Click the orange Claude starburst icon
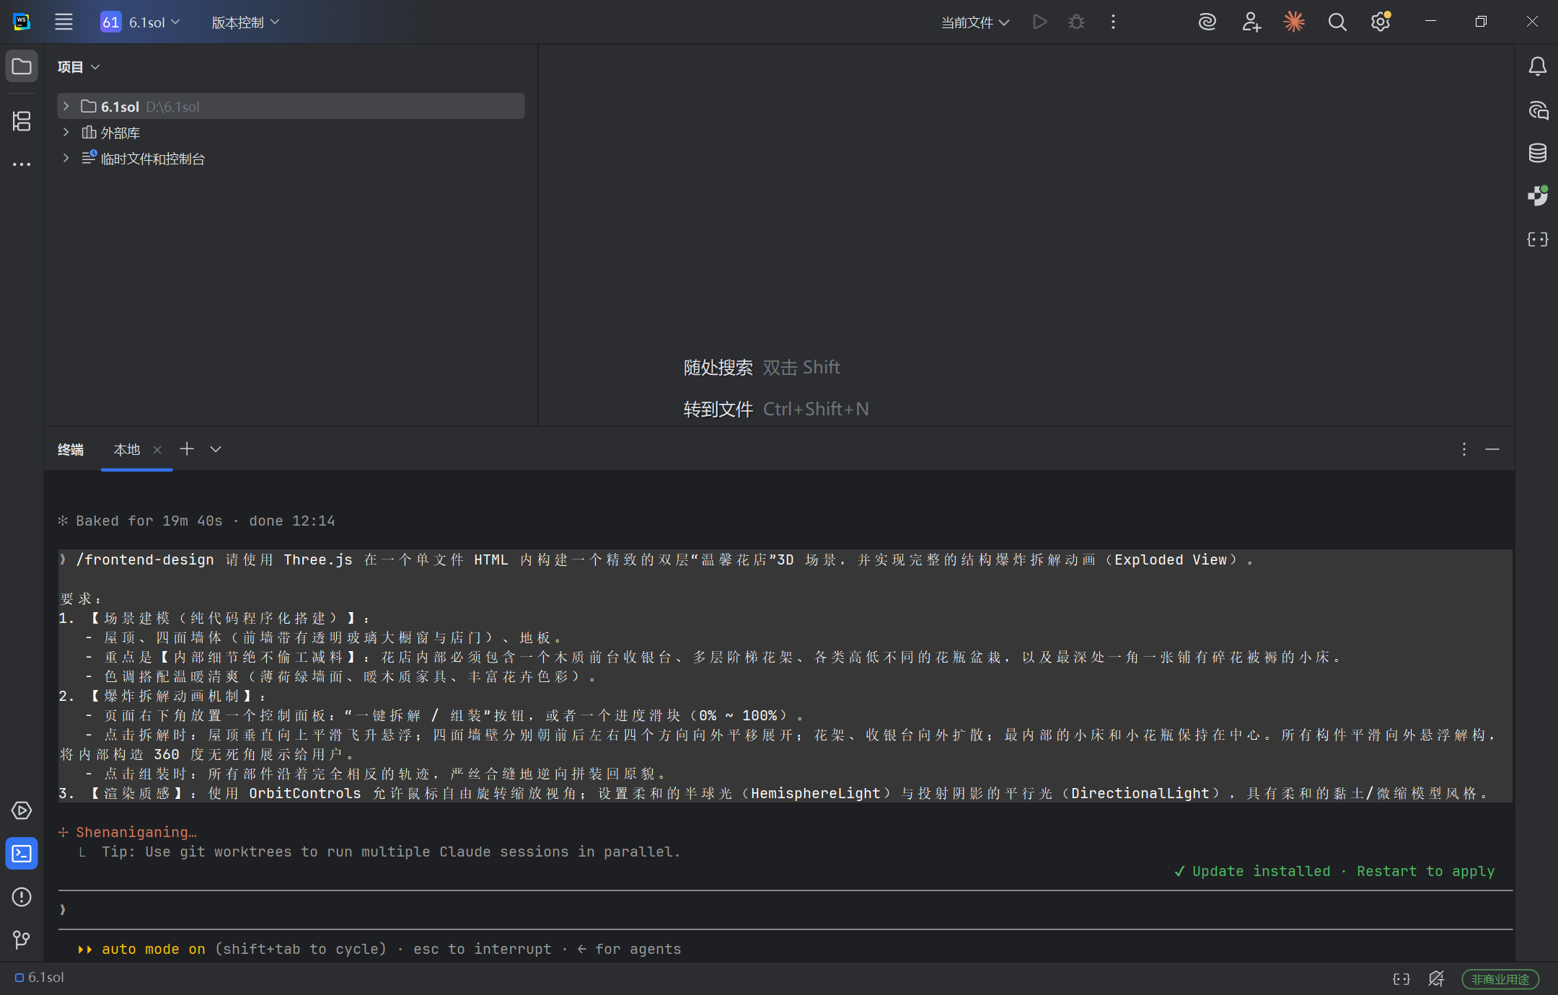1558x995 pixels. (x=1294, y=22)
